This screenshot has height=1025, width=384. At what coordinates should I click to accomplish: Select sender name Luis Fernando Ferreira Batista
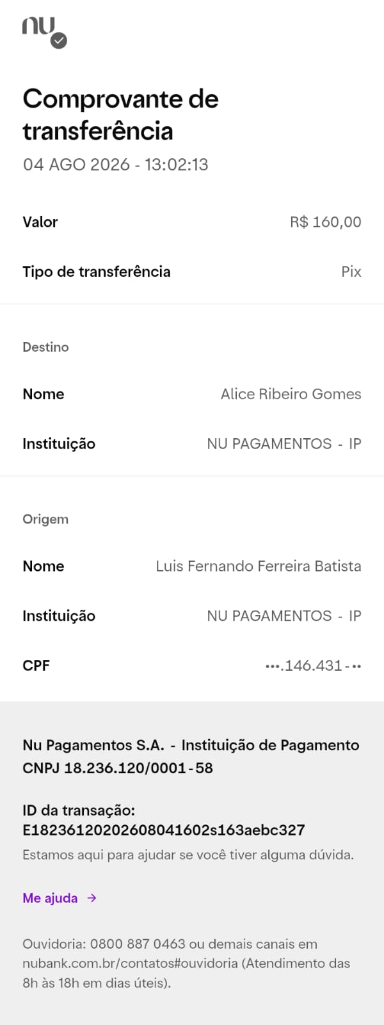(259, 566)
